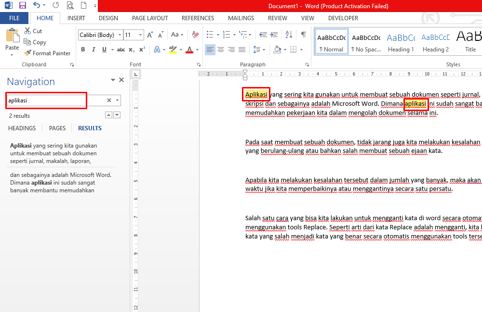
Task: Switch to the DEVELOPER ribbon tab
Action: [343, 18]
